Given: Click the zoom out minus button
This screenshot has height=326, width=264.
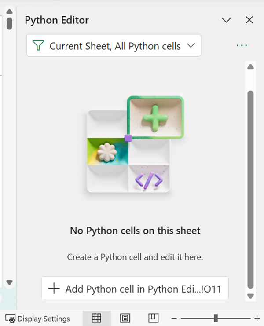Looking at the screenshot, I should 174,318.
